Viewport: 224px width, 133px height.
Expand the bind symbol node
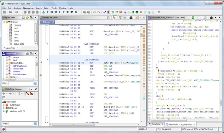pos(7,60)
